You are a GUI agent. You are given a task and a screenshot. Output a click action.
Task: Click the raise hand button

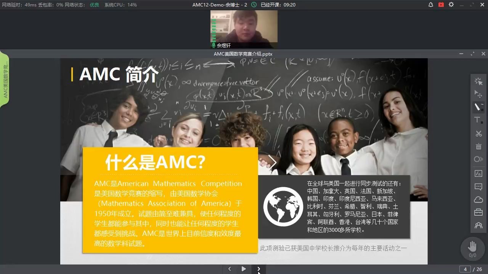472,248
